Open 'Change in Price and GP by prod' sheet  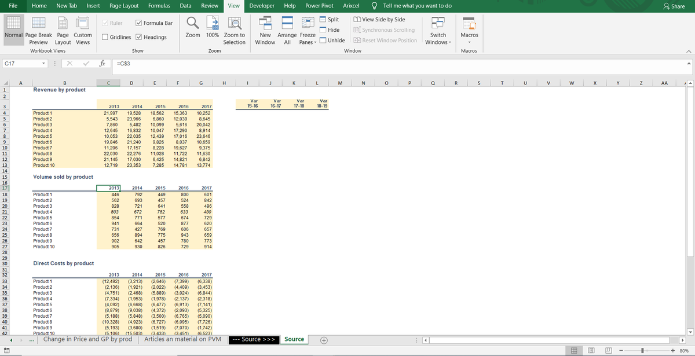[x=87, y=339]
